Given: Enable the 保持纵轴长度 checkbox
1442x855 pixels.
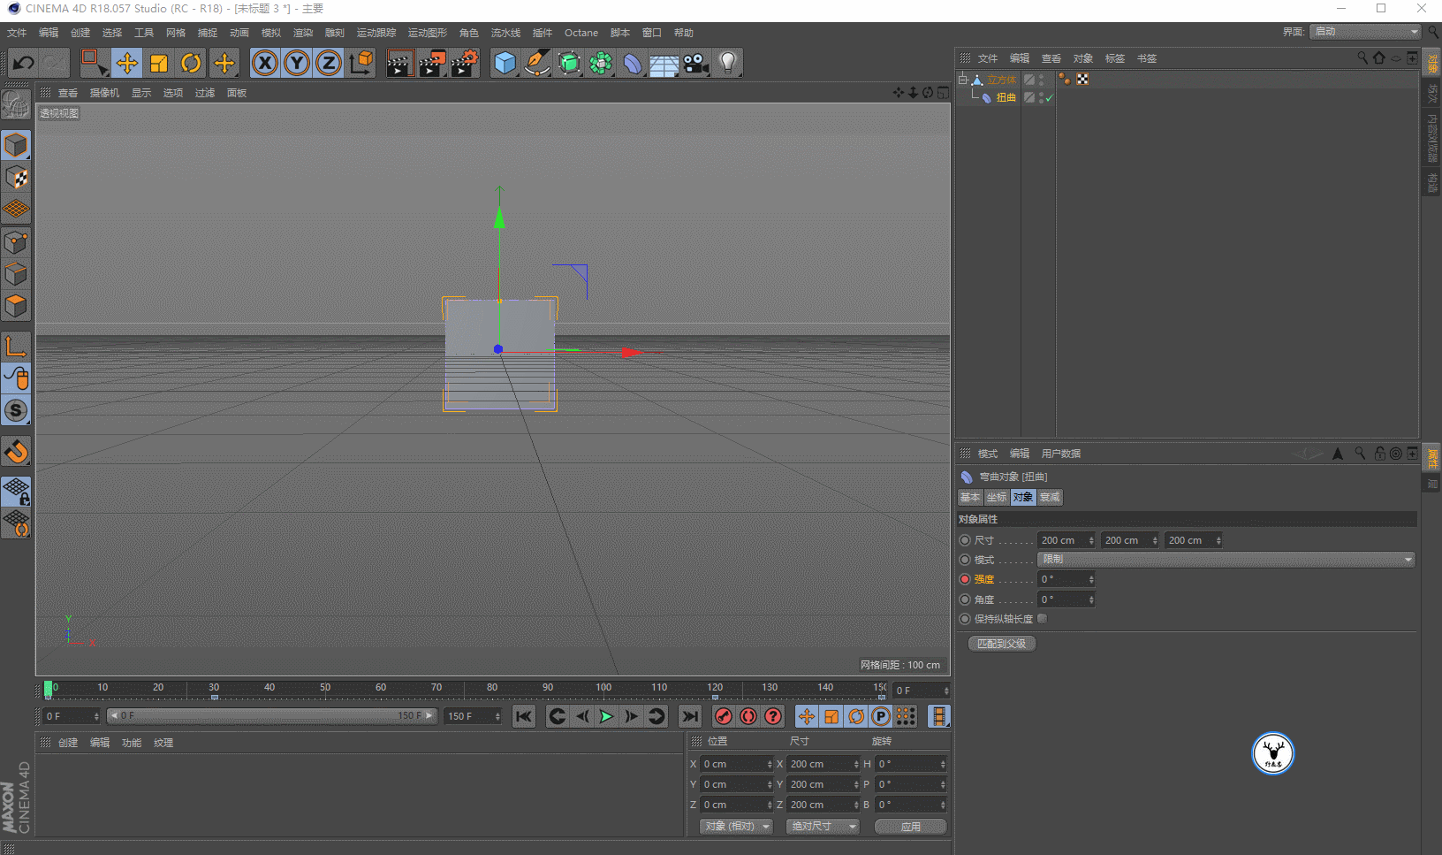Looking at the screenshot, I should (x=1043, y=619).
